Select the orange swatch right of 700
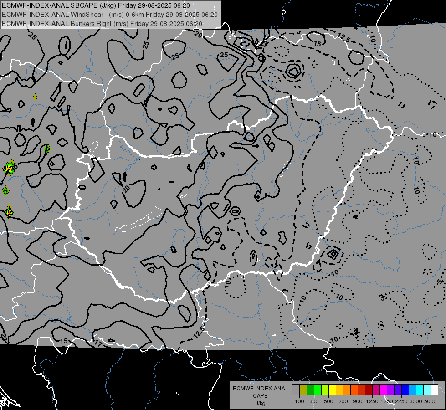The image size is (446, 410). click(x=347, y=390)
